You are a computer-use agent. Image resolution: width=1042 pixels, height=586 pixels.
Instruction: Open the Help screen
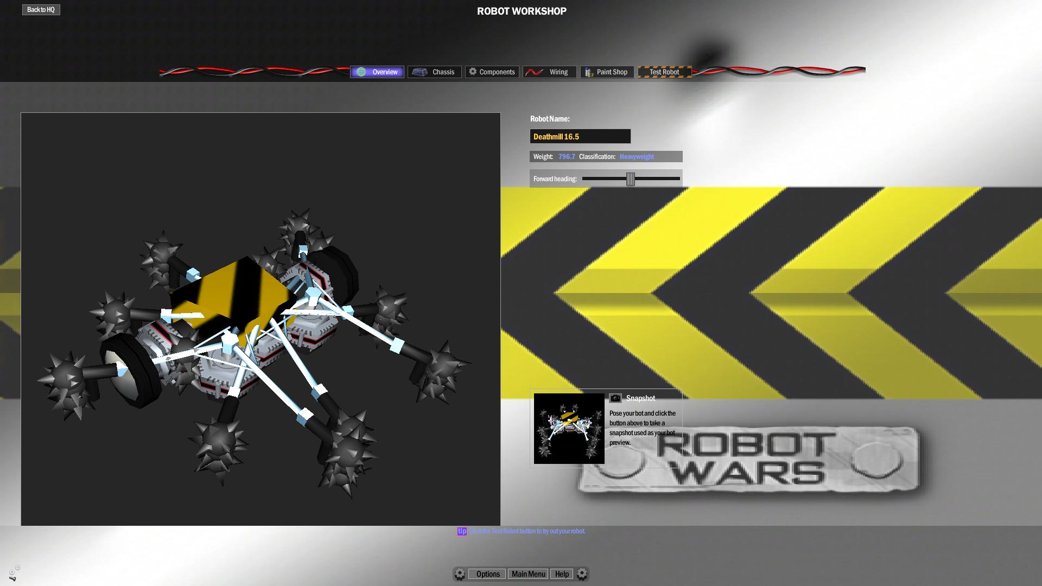tap(562, 574)
